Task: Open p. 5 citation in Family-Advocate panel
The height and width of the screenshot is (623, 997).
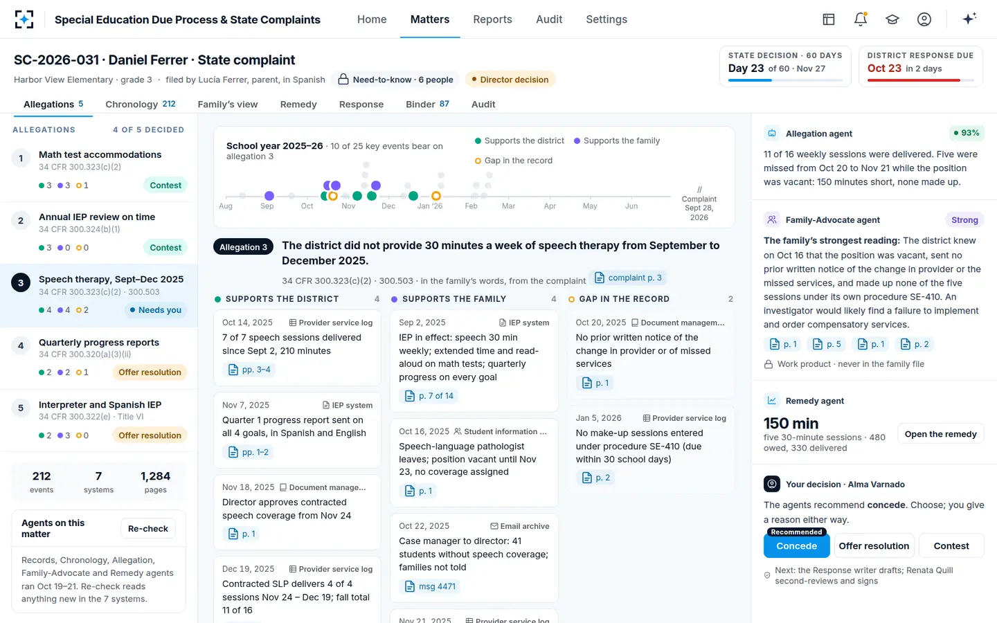Action: pos(827,344)
